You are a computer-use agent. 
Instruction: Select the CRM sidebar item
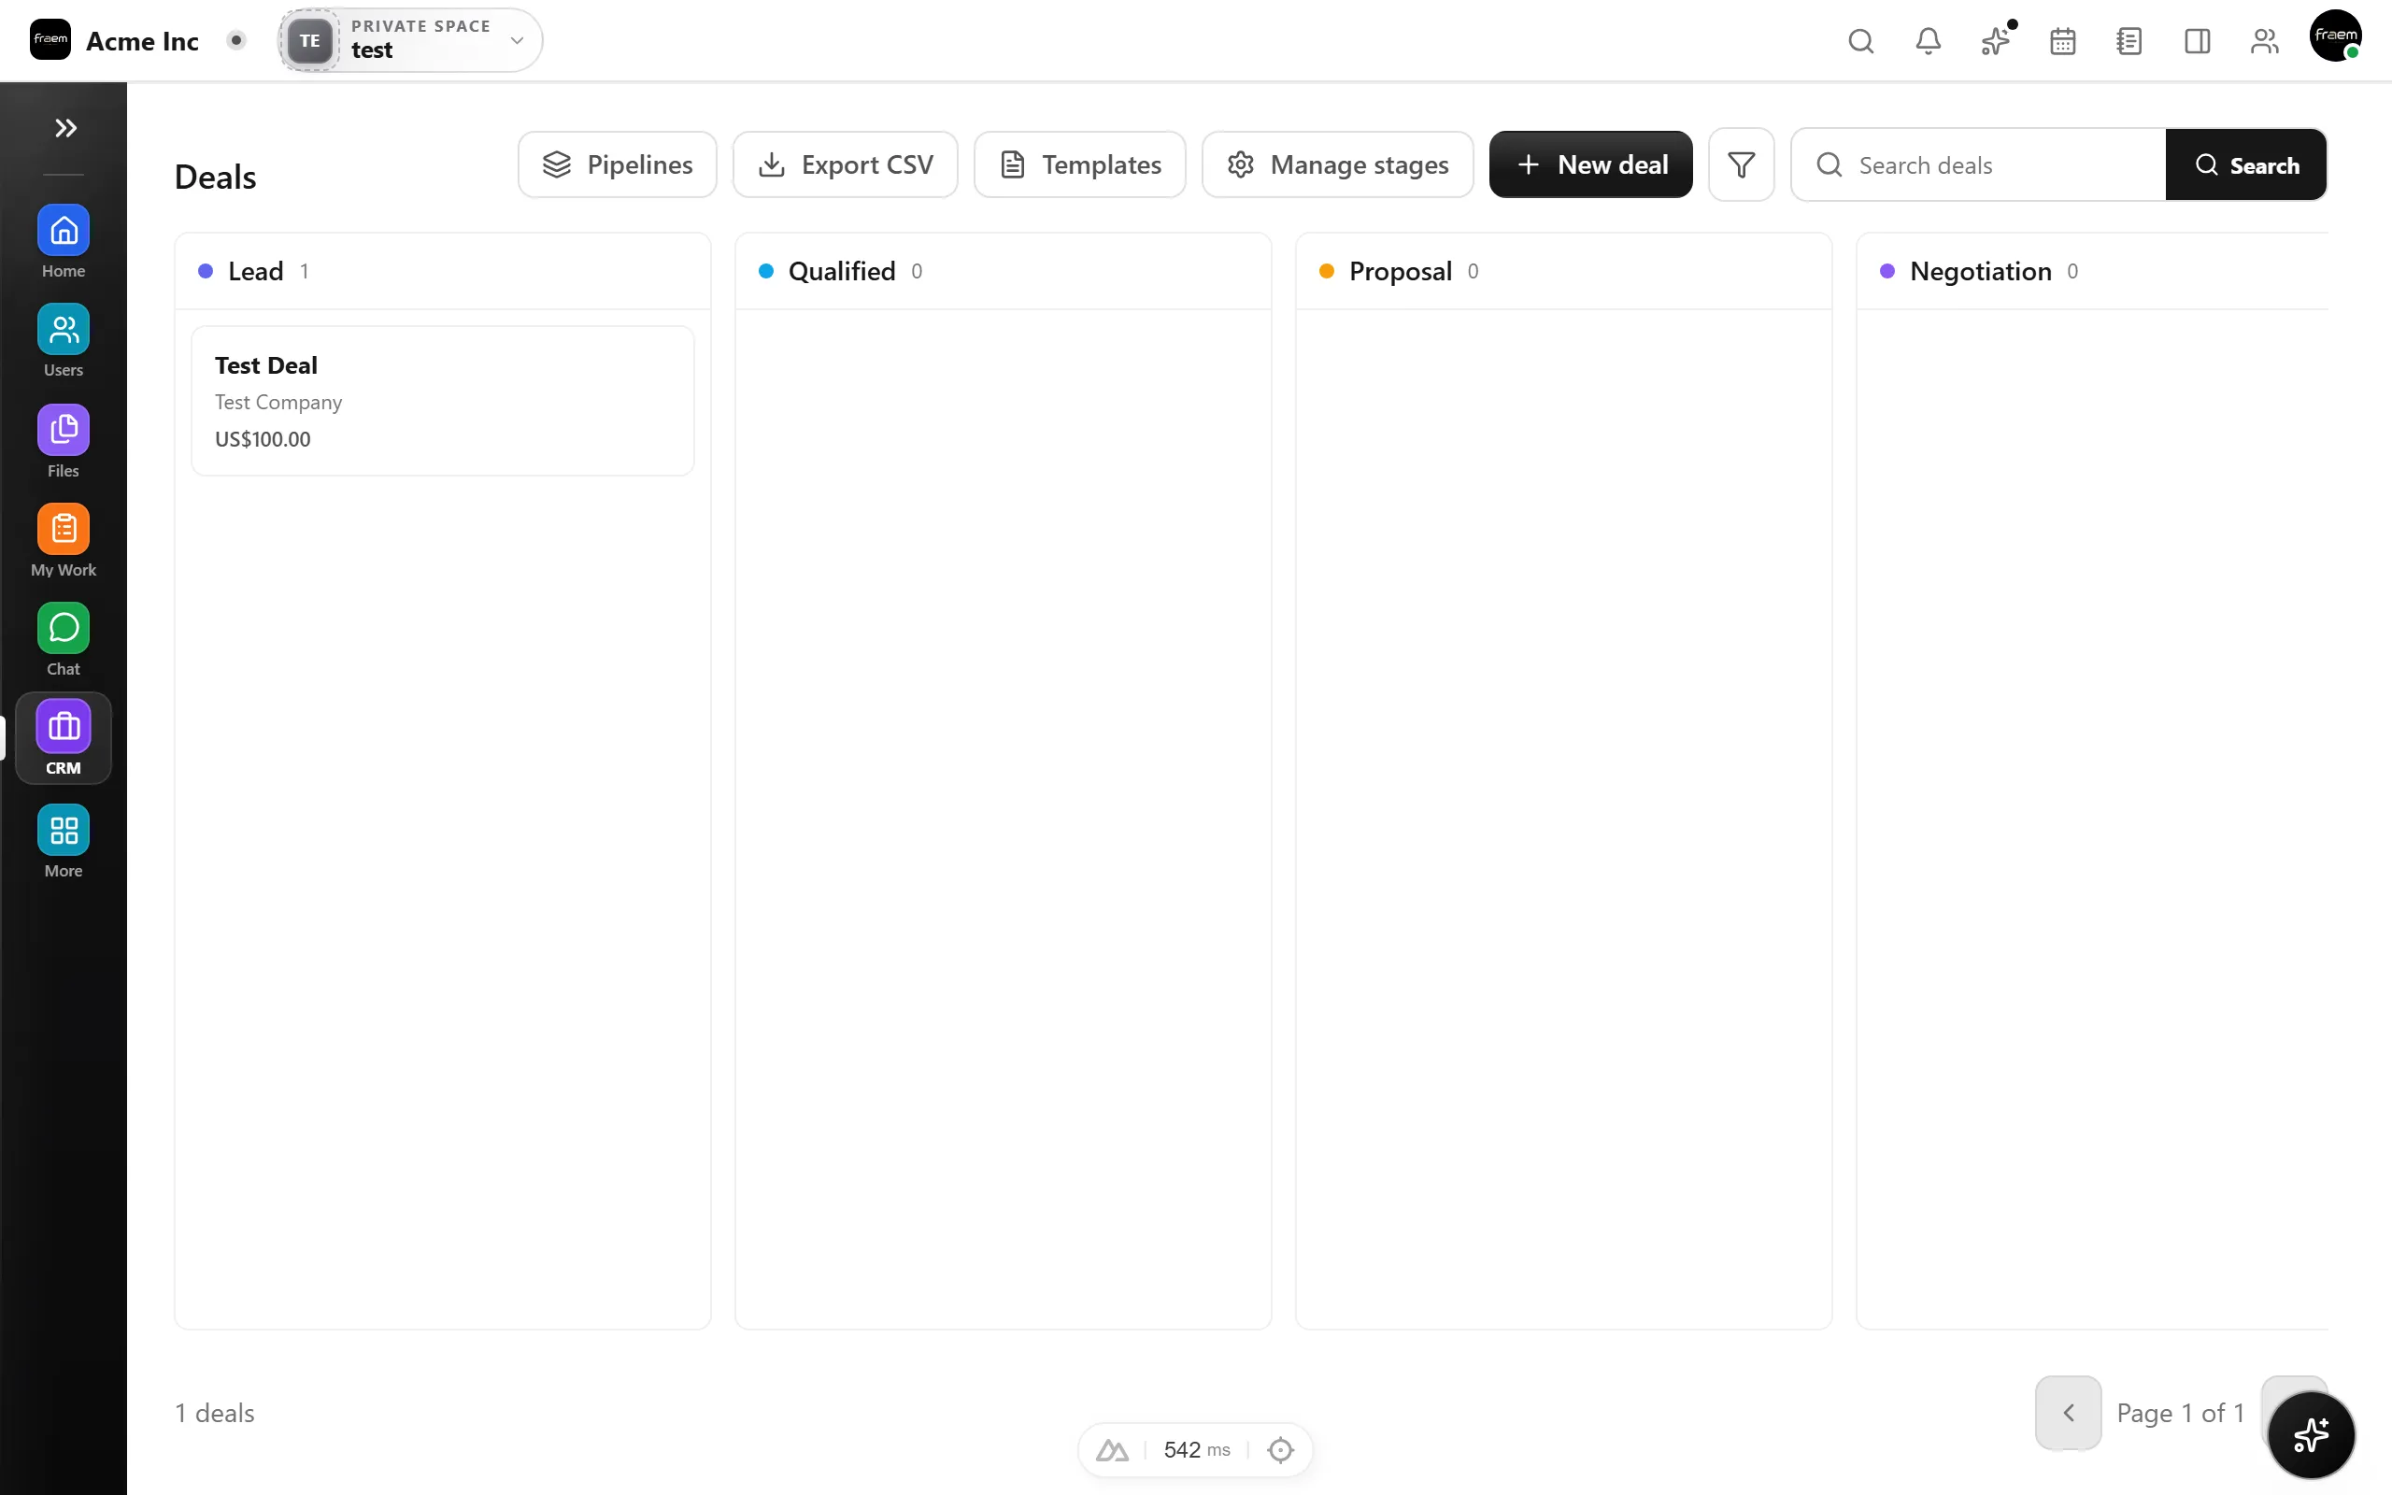pyautogui.click(x=64, y=738)
